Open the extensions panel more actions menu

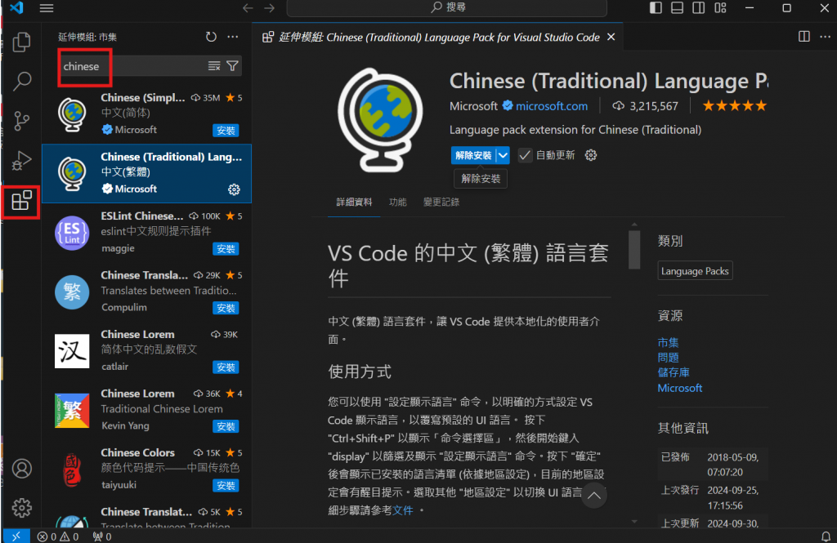(x=233, y=37)
